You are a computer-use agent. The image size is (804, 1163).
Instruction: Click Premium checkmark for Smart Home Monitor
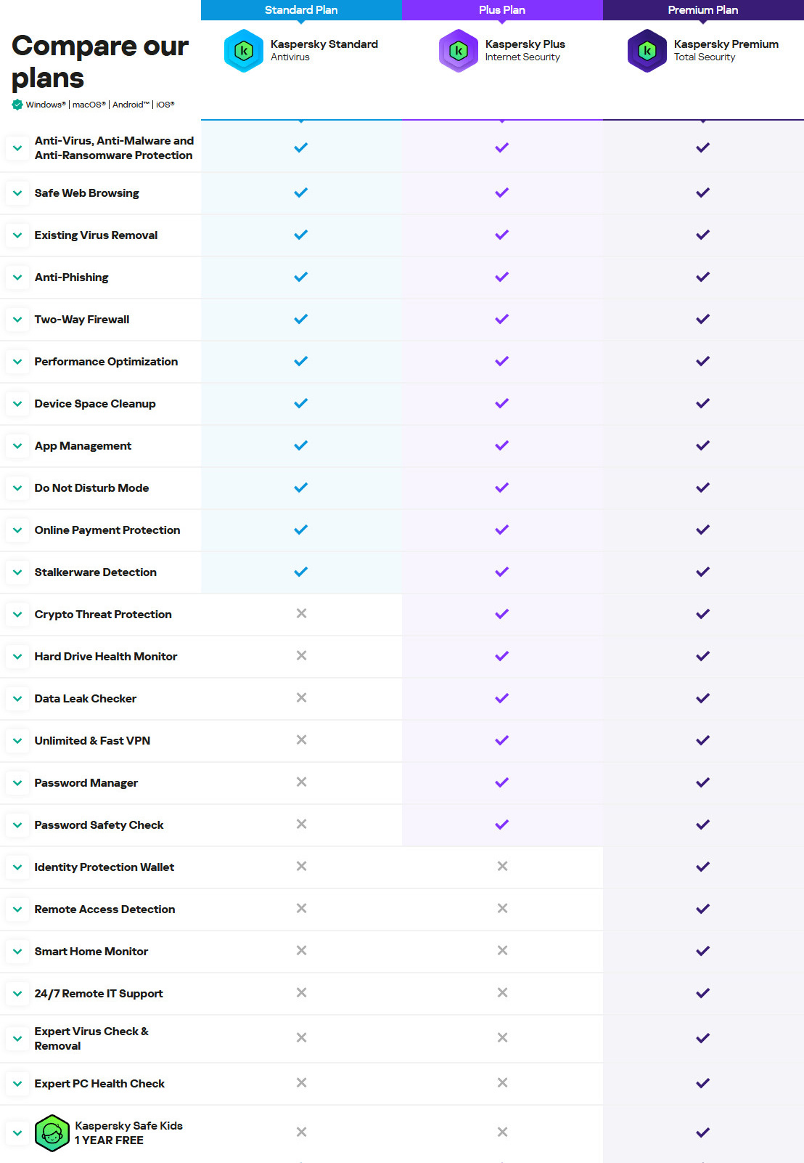pos(702,951)
